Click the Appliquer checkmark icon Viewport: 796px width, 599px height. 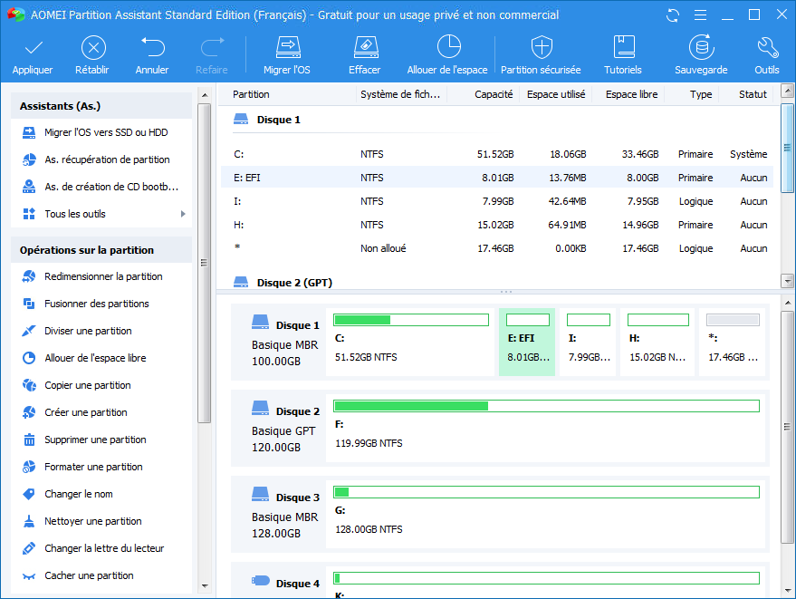tap(33, 48)
